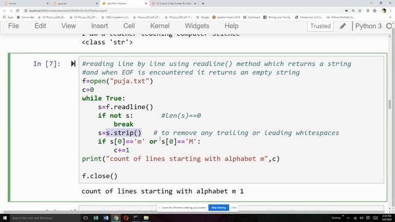Viewport: 395px width, 222px height.
Task: Click the line c=0
Action: pyautogui.click(x=88, y=90)
